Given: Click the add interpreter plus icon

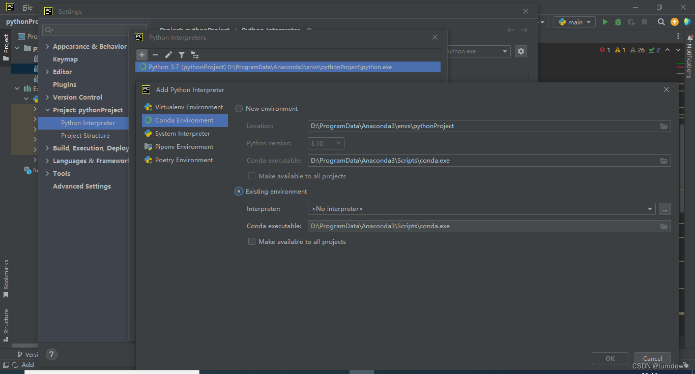Looking at the screenshot, I should (x=142, y=55).
